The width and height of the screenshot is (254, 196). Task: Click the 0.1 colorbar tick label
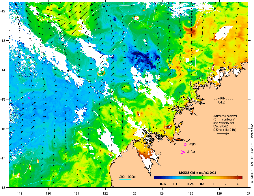tap(175, 184)
